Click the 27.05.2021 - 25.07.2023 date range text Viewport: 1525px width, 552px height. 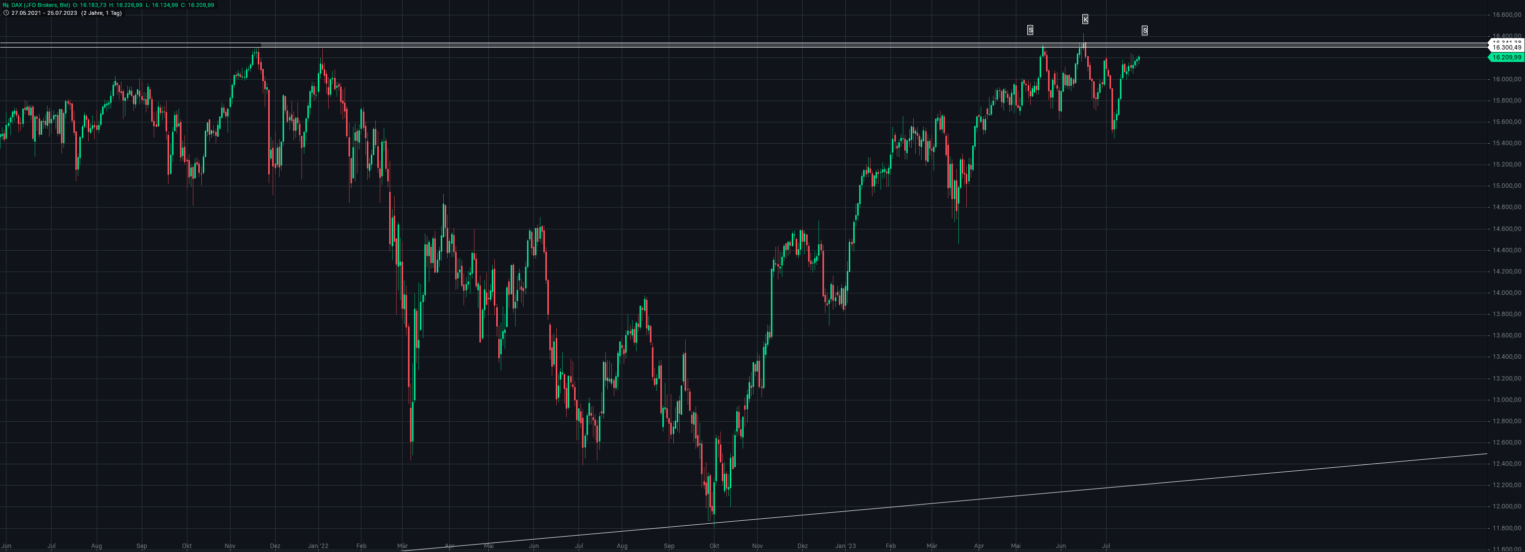[x=45, y=13]
